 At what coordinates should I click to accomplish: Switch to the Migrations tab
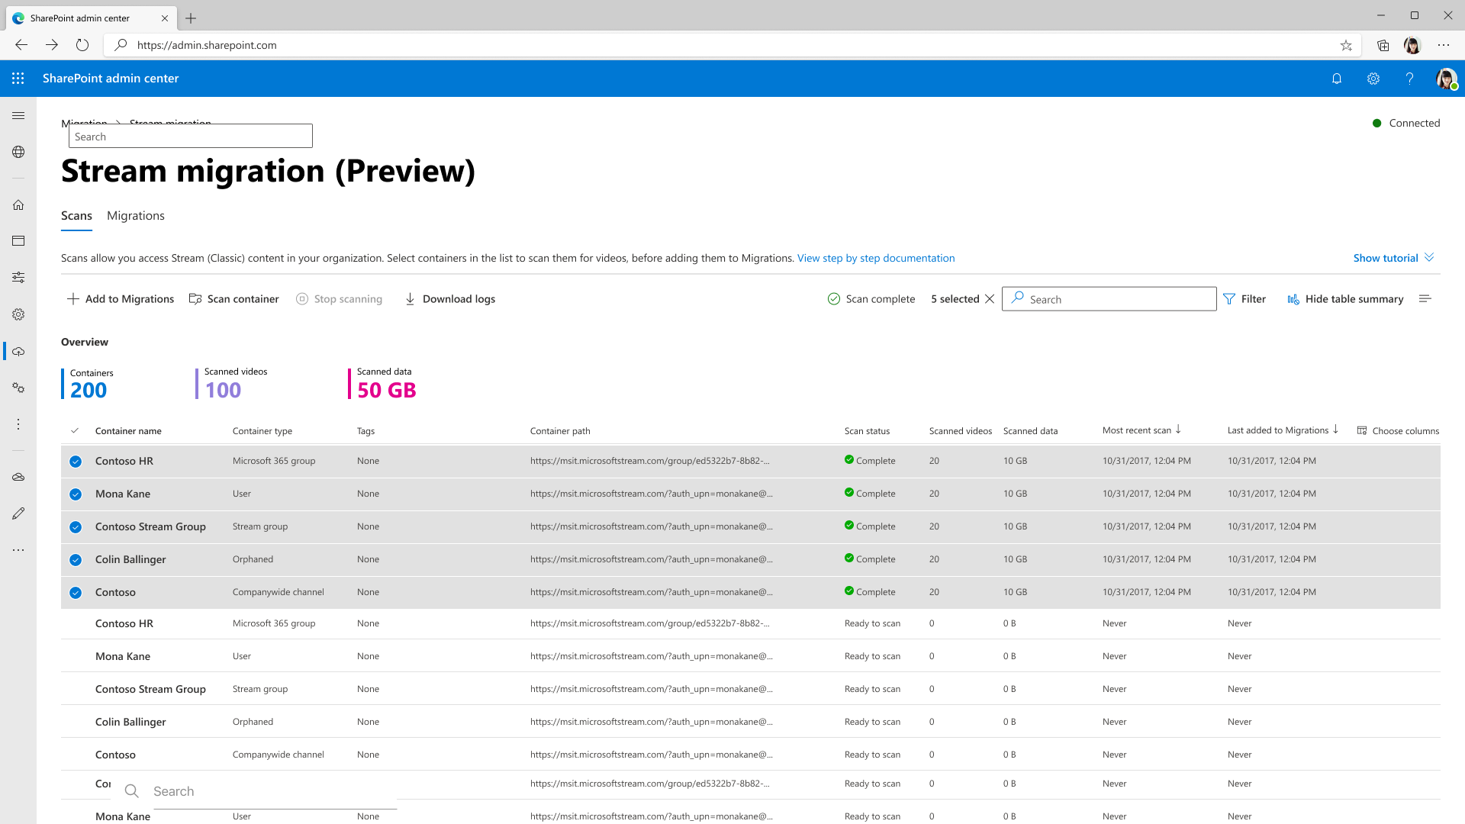pyautogui.click(x=136, y=217)
